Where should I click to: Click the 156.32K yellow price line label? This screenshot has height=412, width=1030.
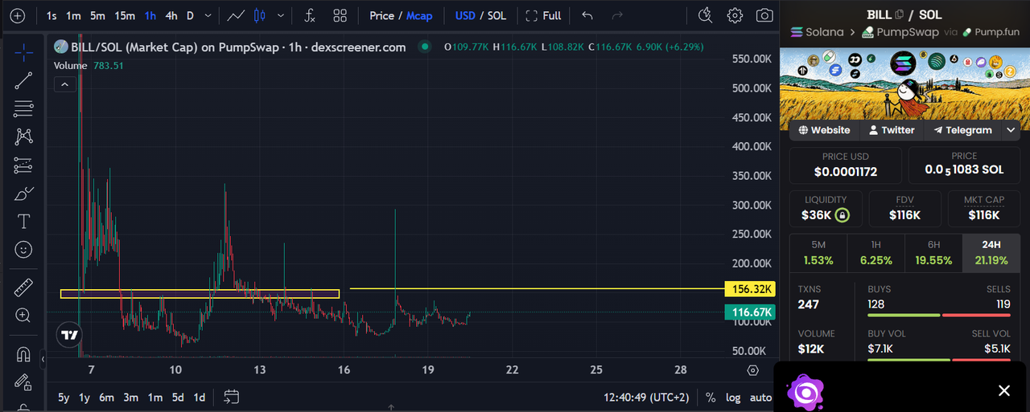click(749, 289)
